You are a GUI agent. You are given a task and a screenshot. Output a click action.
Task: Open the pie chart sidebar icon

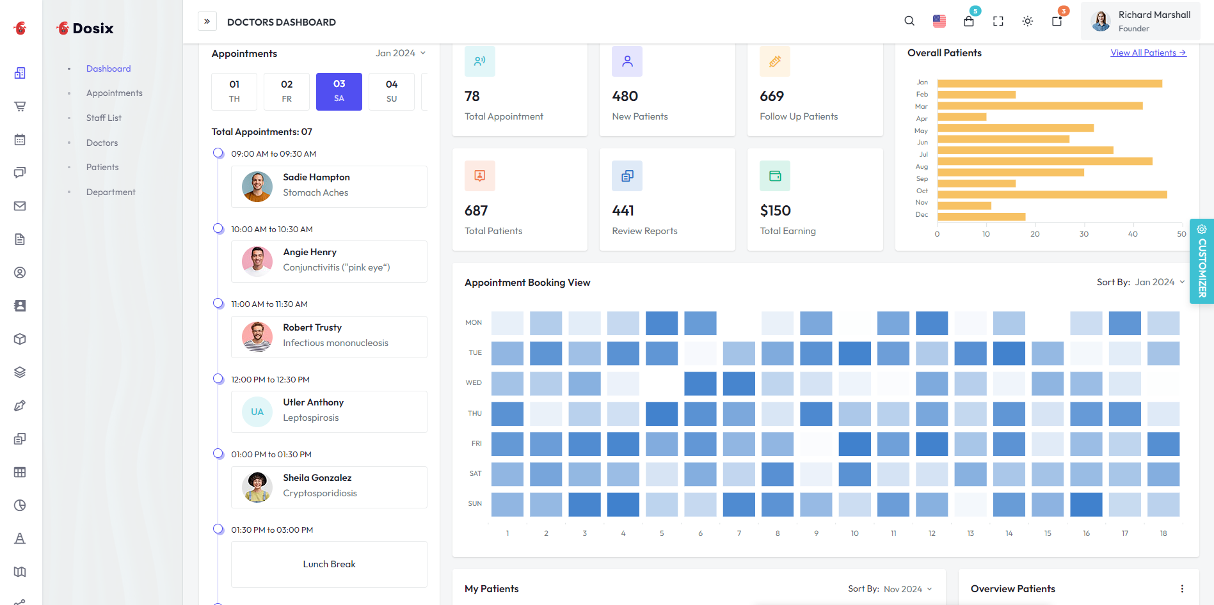pos(20,505)
